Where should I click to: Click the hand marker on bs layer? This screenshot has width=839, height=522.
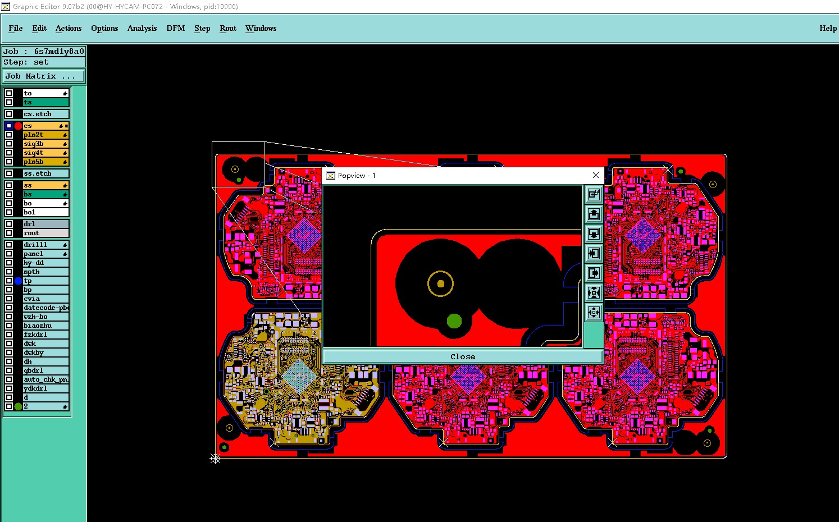pos(65,194)
